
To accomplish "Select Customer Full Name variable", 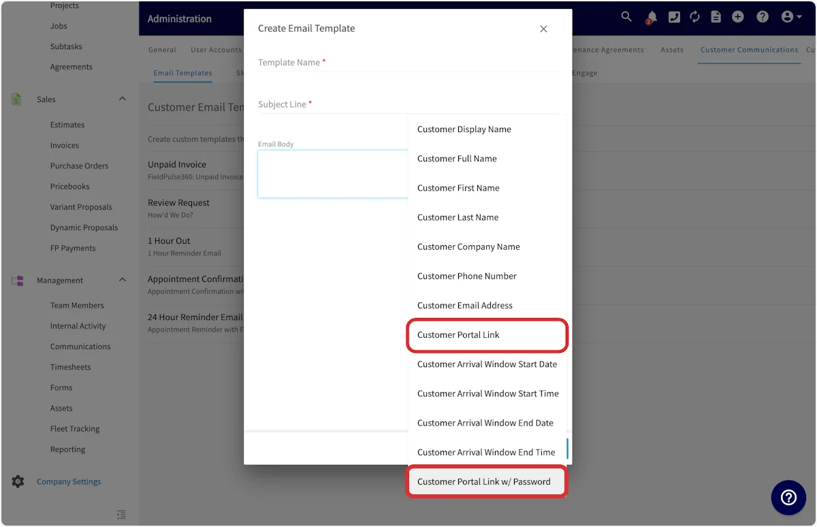I will [487, 159].
